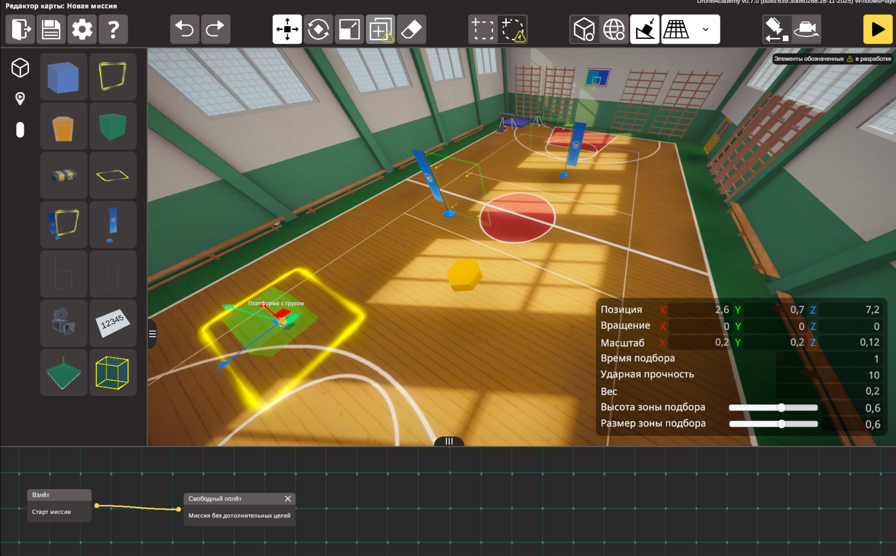This screenshot has width=896, height=556.
Task: Click the mission graph panel handle
Action: [x=449, y=441]
